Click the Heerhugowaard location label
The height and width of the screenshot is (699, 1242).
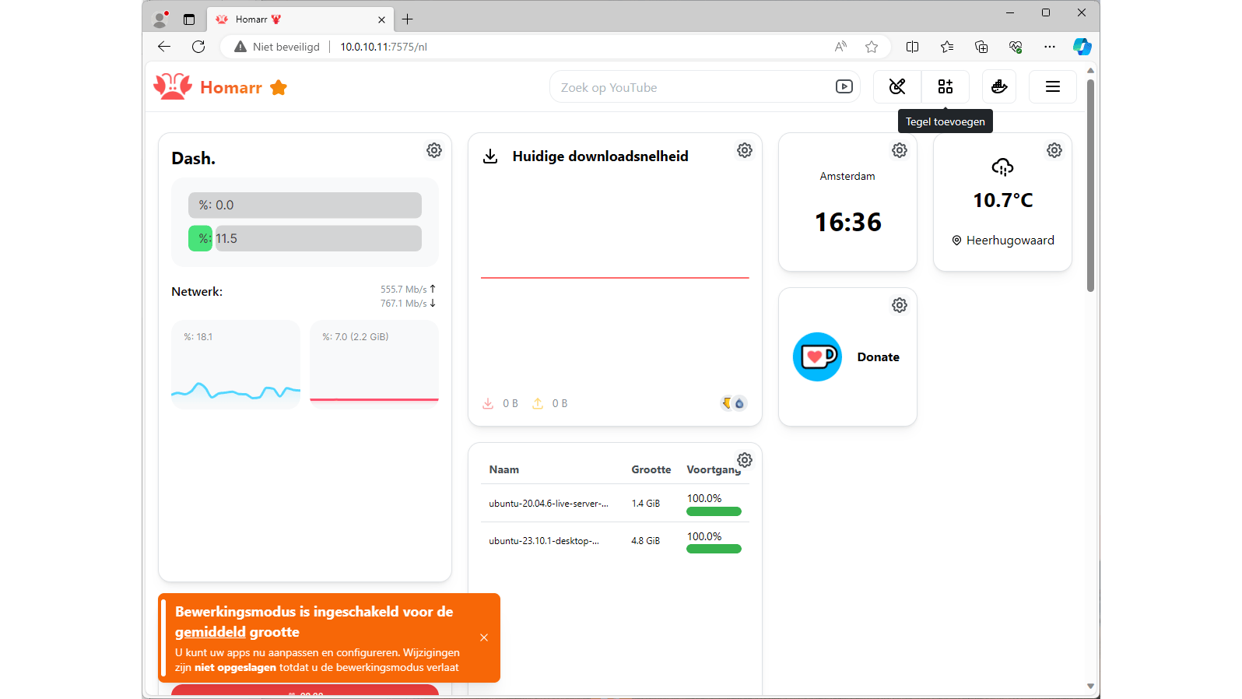[x=1010, y=241]
